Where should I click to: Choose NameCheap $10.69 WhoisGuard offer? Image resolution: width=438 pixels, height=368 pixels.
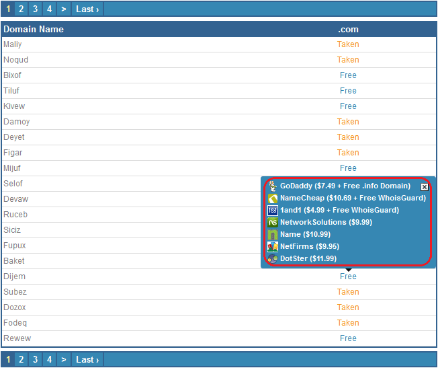click(353, 198)
